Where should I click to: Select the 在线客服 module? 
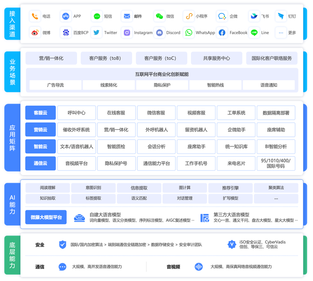click(116, 113)
